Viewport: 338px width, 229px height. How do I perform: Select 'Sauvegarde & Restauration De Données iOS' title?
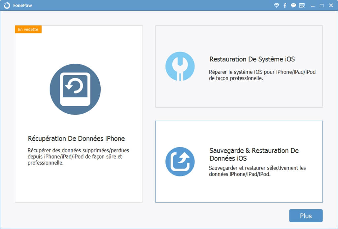tap(254, 154)
